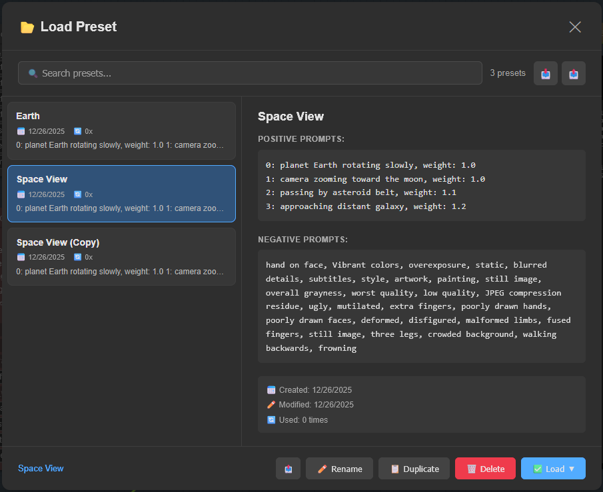The height and width of the screenshot is (492, 603).
Task: Click the "3 presets" count text
Action: point(508,73)
